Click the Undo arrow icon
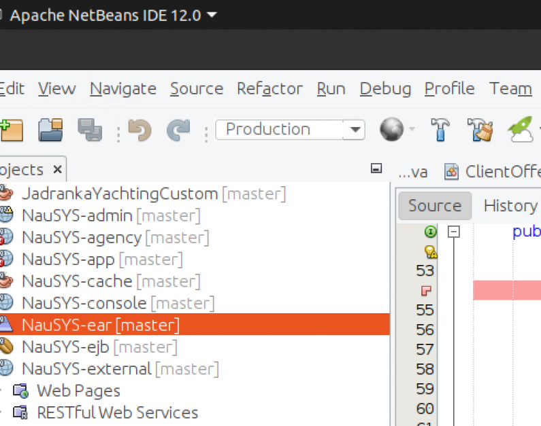Viewport: 541px width, 426px height. click(140, 130)
